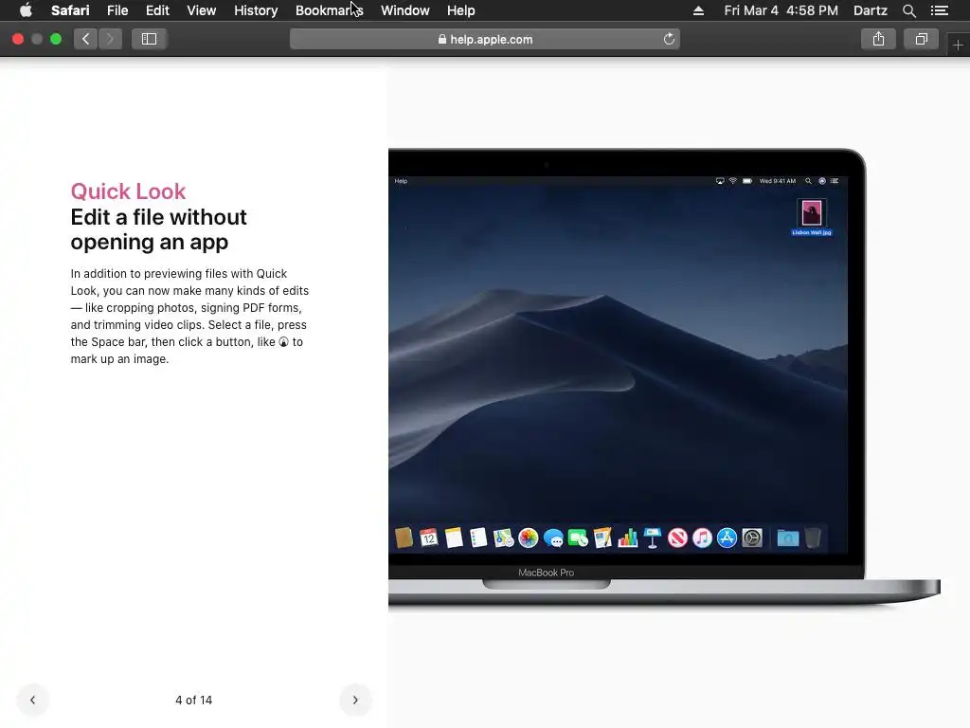970x728 pixels.
Task: Open the Bookmarks menu
Action: tap(329, 10)
